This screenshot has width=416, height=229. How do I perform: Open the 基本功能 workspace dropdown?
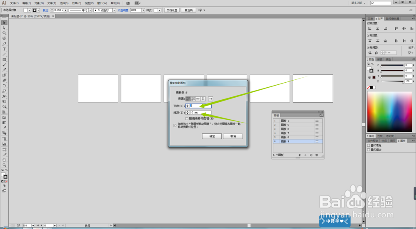(358, 3)
